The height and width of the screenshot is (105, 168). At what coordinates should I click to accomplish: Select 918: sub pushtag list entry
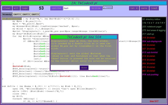[150, 75]
